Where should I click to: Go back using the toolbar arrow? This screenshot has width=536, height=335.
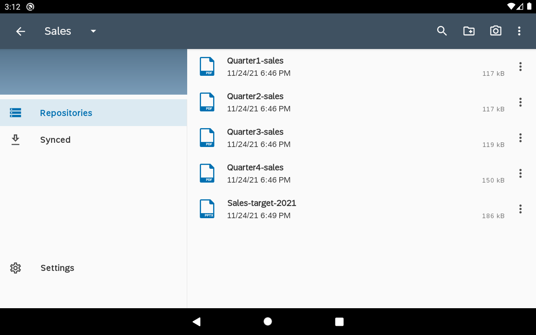click(x=21, y=31)
